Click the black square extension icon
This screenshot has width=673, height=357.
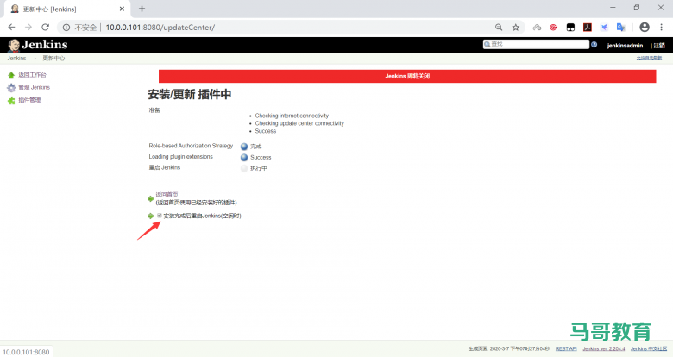[570, 28]
